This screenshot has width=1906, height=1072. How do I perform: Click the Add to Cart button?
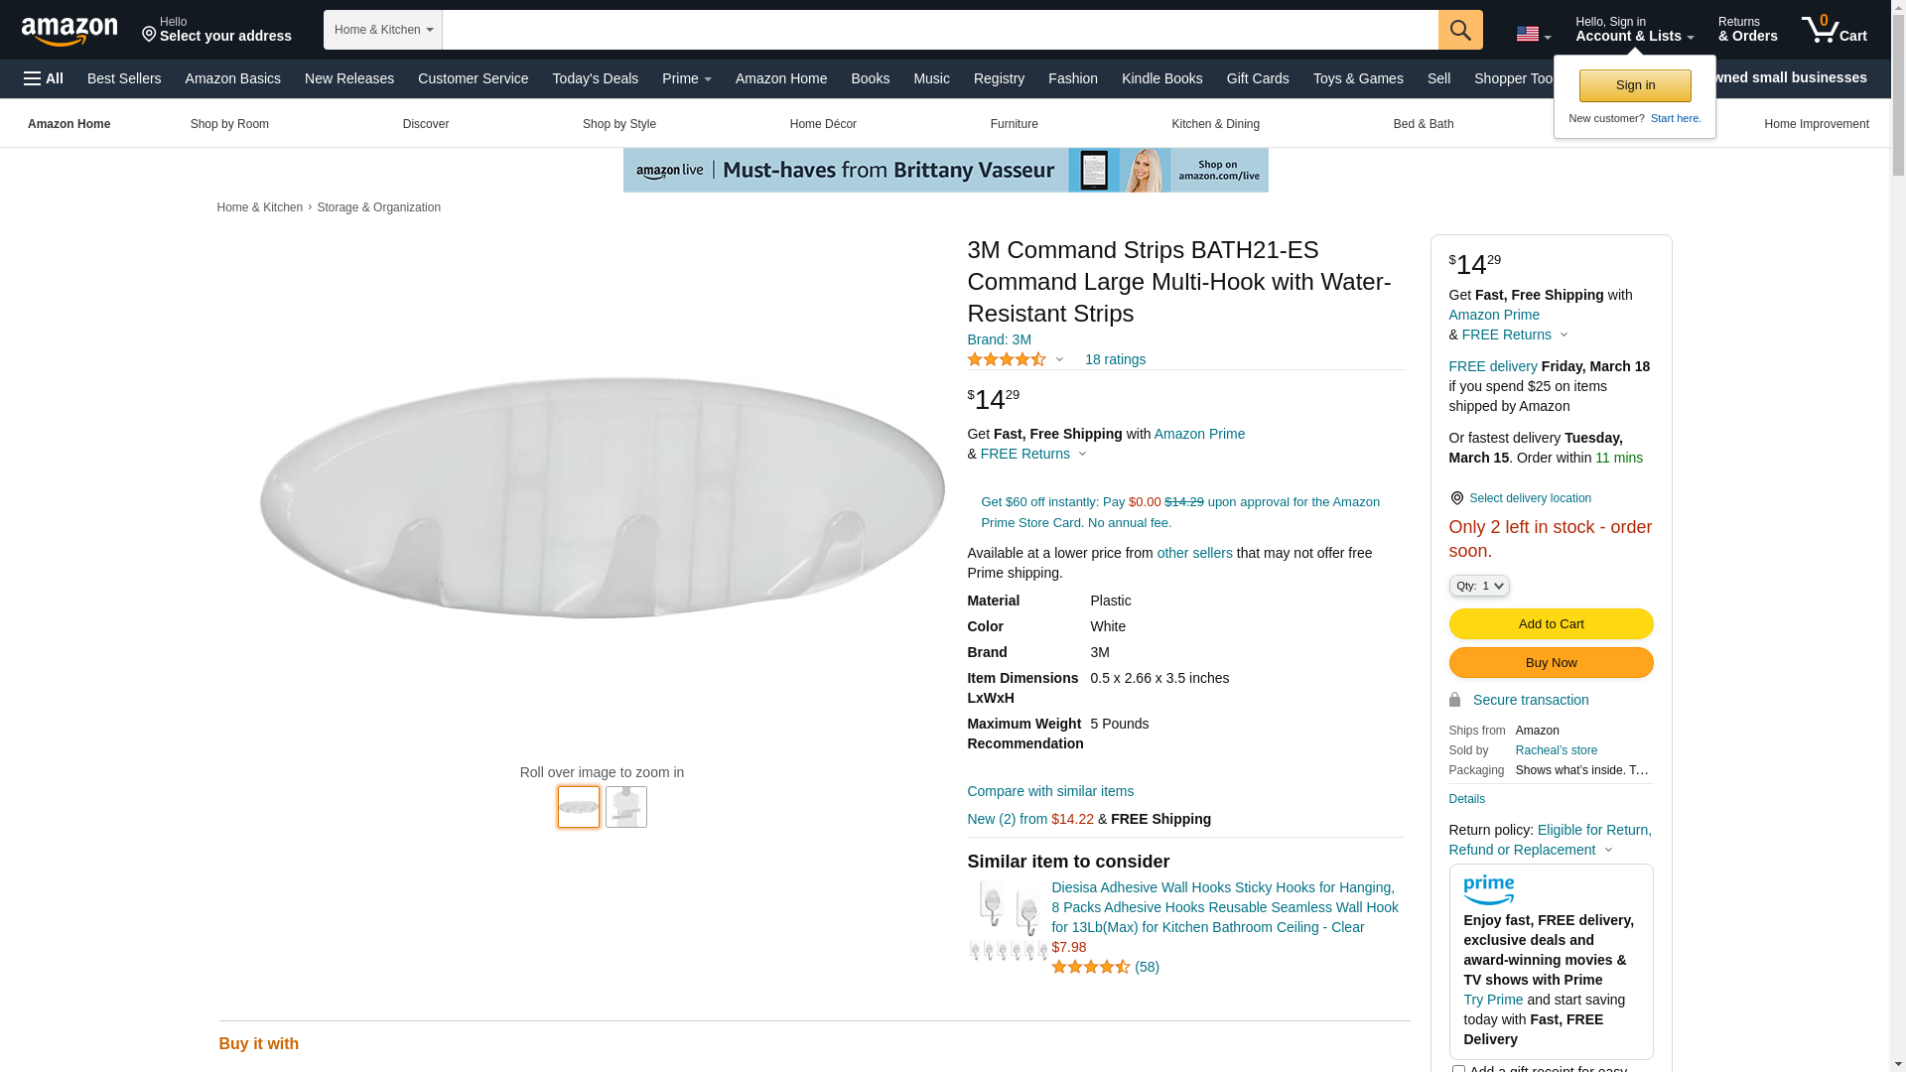tap(1551, 623)
